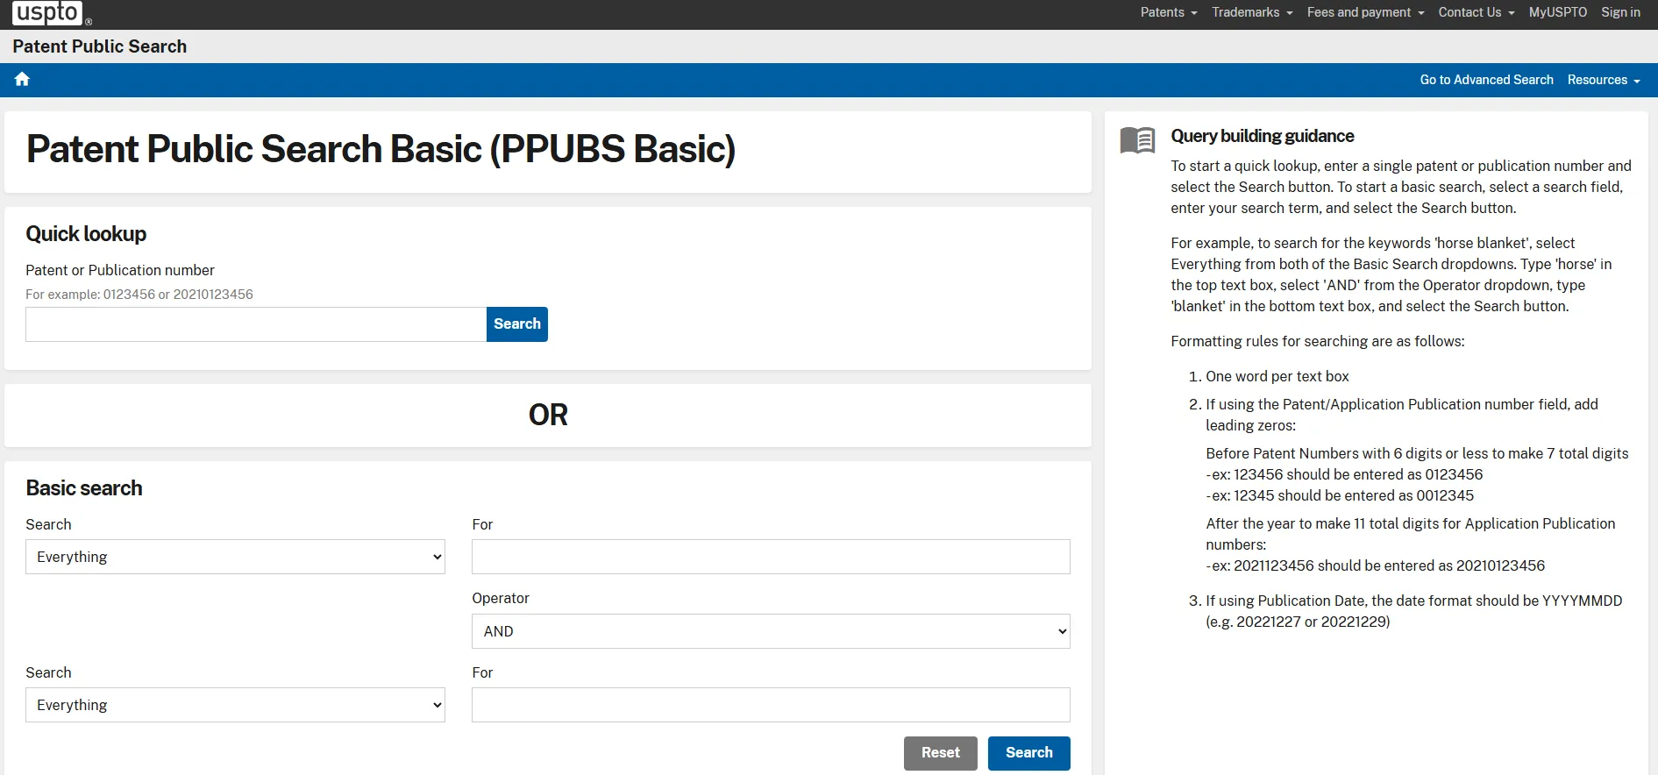Open the Patents menu
The width and height of the screenshot is (1658, 775).
[1169, 12]
